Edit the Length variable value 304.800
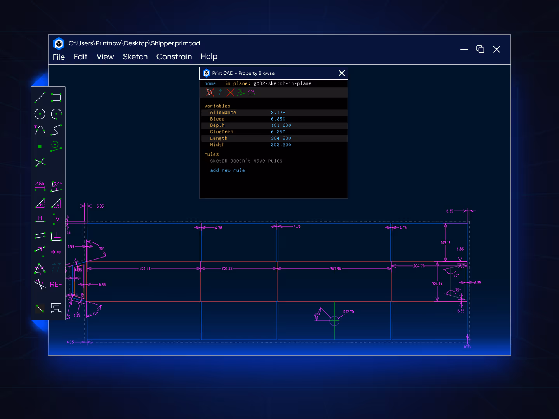The height and width of the screenshot is (419, 559). [x=281, y=138]
